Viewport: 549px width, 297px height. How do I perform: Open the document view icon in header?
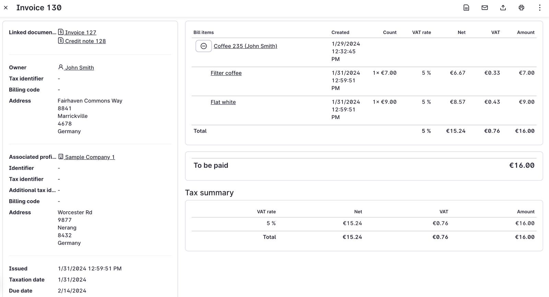tap(466, 8)
